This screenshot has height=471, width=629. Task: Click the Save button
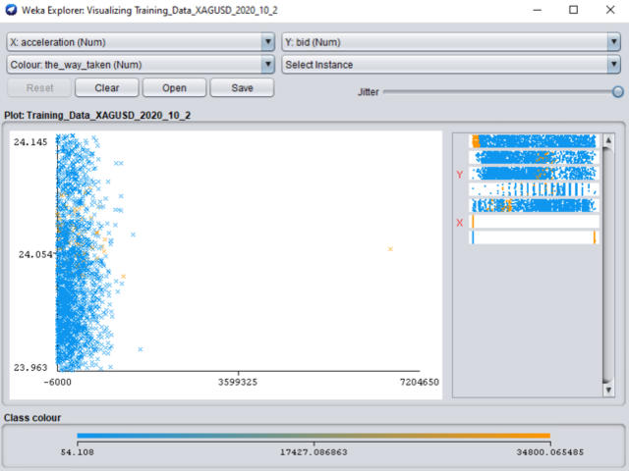coord(242,87)
